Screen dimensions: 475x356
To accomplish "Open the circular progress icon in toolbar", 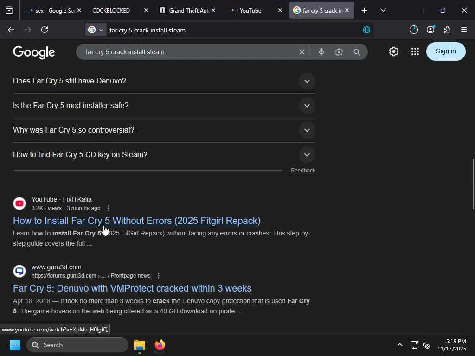I will coord(413,30).
